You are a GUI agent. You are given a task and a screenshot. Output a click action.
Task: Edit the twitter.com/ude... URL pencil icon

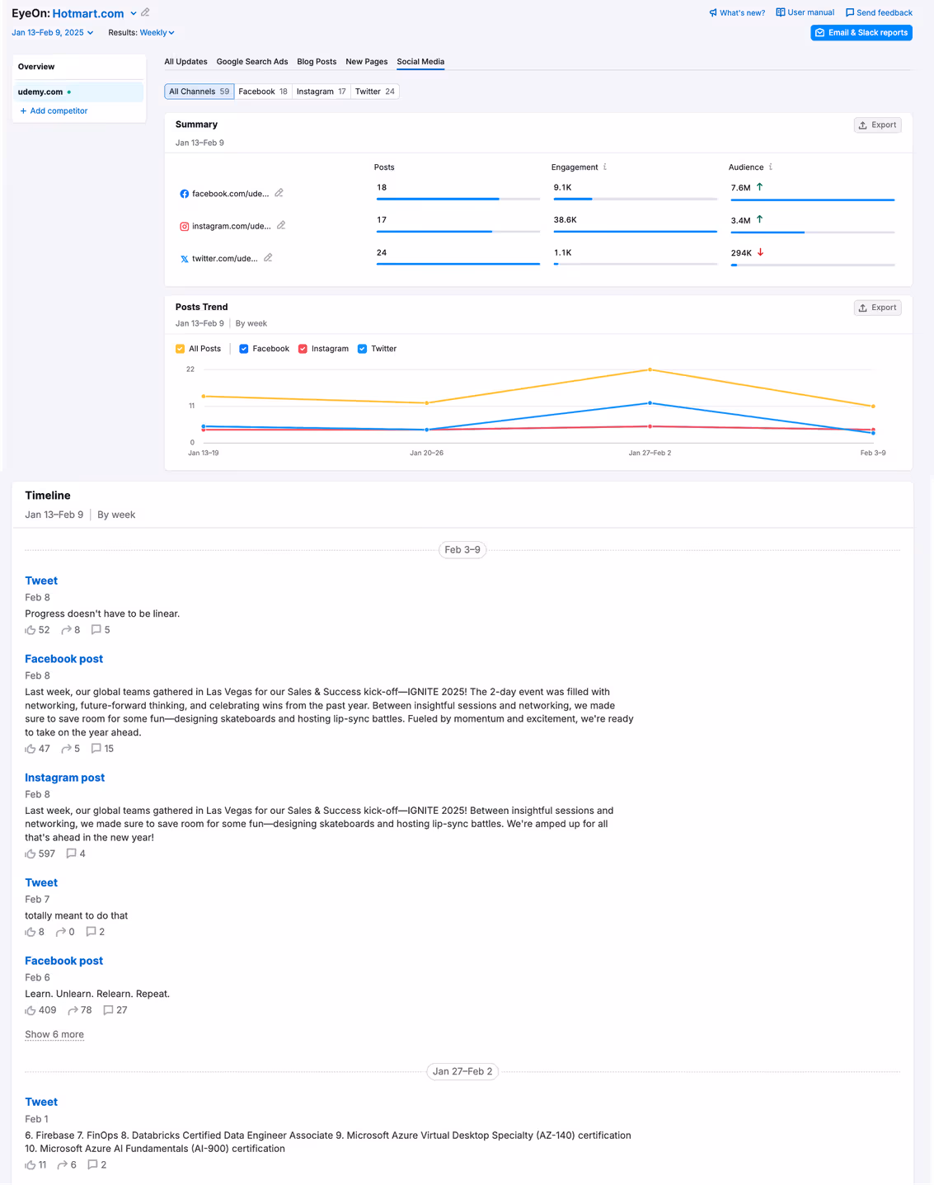tap(268, 258)
